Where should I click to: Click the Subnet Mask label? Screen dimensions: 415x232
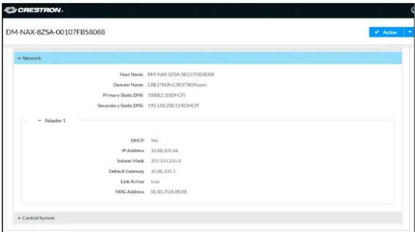point(130,161)
